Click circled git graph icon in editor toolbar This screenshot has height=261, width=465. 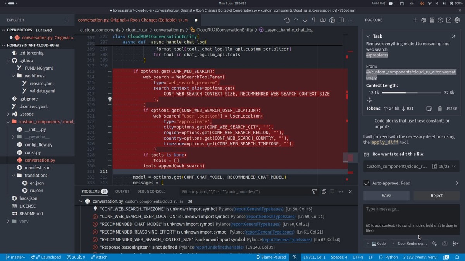[332, 20]
